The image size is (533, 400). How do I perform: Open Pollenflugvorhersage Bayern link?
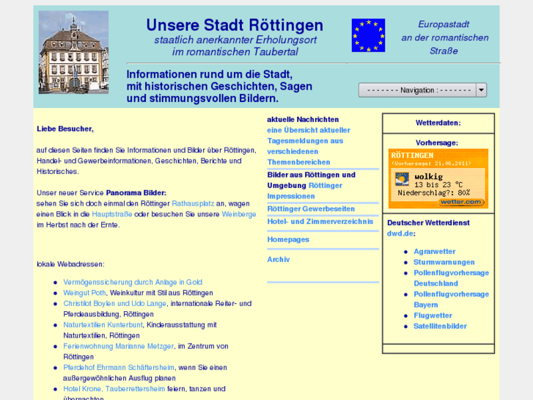[x=451, y=299]
